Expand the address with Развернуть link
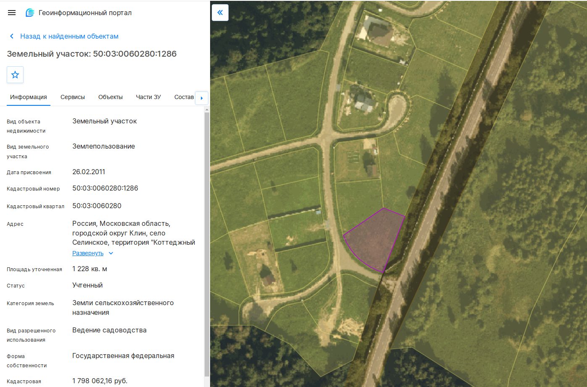The image size is (587, 387). [88, 253]
